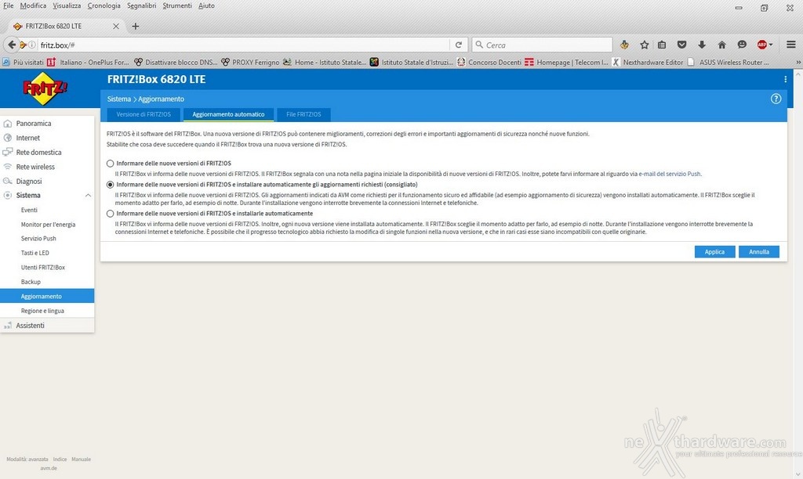Click the Diagnosi icon in sidebar
Viewport: 803px width, 479px height.
pos(8,181)
